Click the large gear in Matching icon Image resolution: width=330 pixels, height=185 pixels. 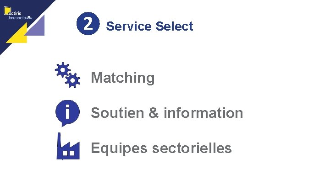(x=62, y=70)
